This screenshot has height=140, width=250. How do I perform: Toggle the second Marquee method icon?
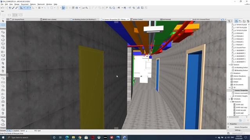coord(9,15)
